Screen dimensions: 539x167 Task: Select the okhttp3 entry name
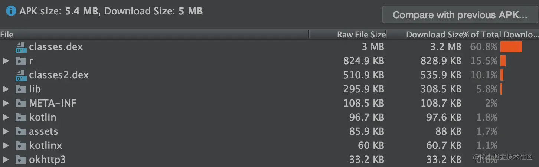click(x=48, y=160)
